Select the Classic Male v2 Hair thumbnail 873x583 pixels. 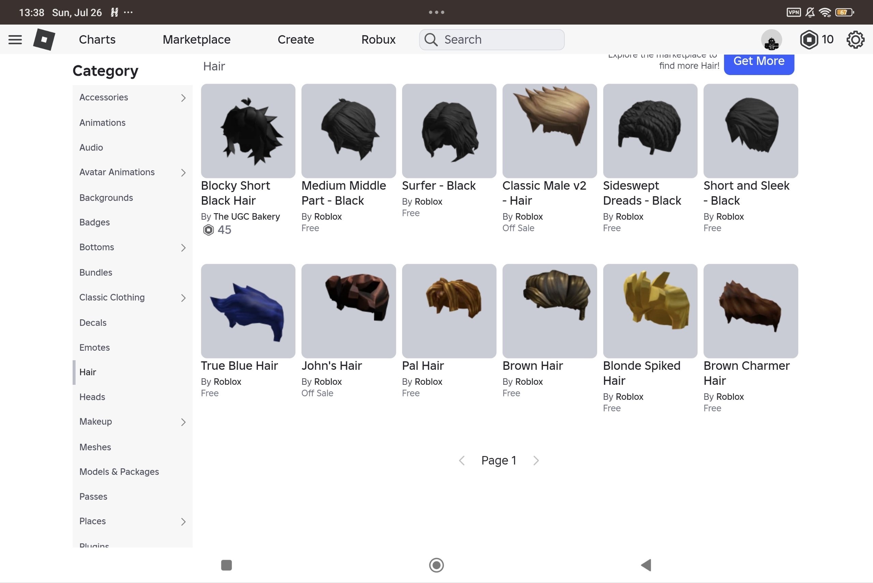pos(550,131)
